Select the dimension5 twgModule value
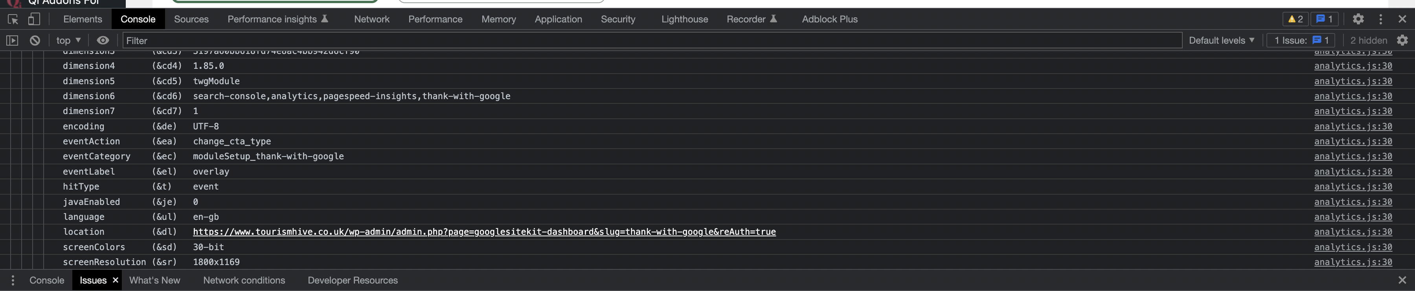The height and width of the screenshot is (291, 1415). pos(217,81)
